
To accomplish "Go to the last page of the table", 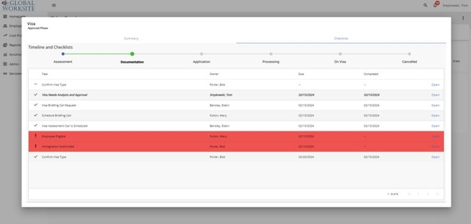I will tap(437, 194).
